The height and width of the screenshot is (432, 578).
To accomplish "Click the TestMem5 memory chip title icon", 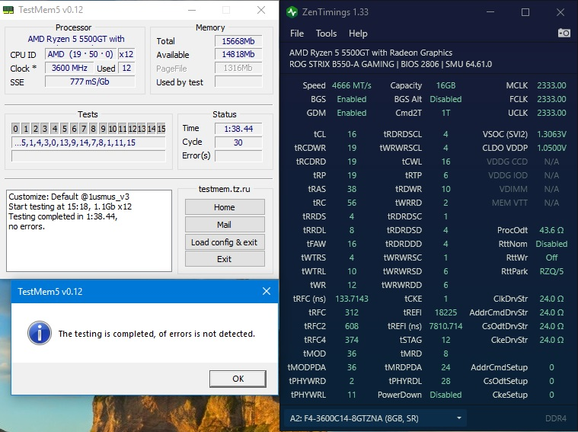I will click(x=8, y=10).
